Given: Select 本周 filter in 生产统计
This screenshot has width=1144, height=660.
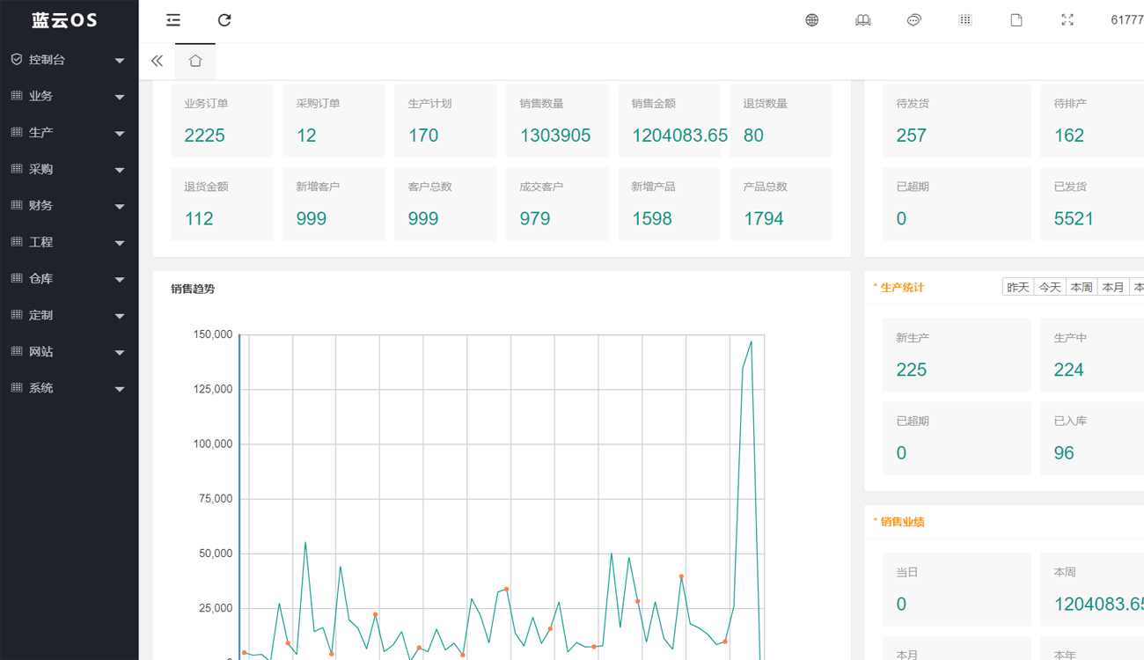Looking at the screenshot, I should coord(1082,288).
